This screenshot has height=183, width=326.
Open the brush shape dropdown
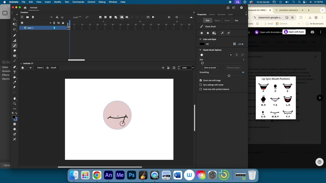tap(202, 55)
